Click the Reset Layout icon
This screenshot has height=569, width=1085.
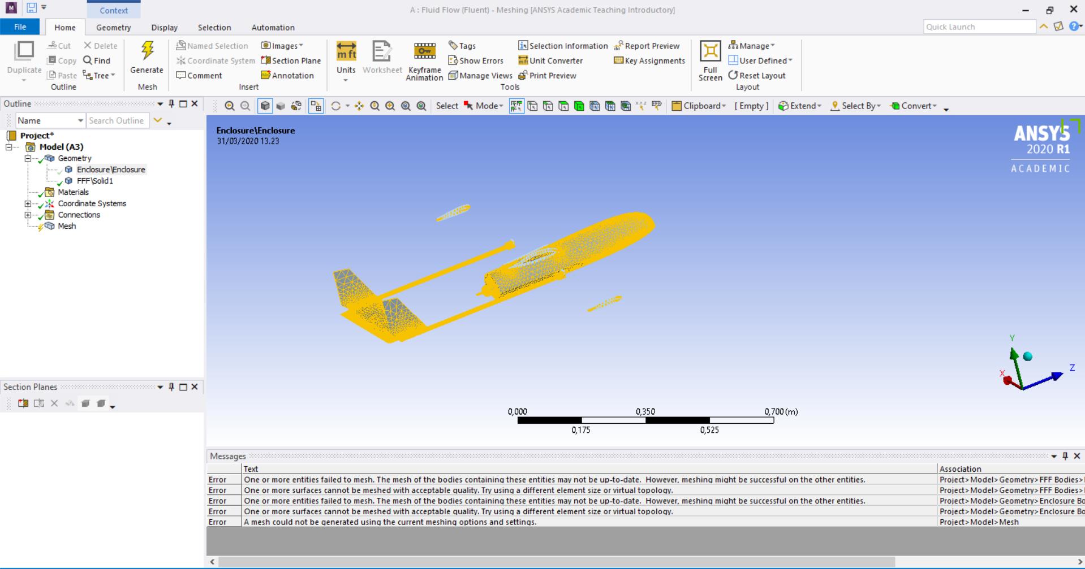(733, 75)
